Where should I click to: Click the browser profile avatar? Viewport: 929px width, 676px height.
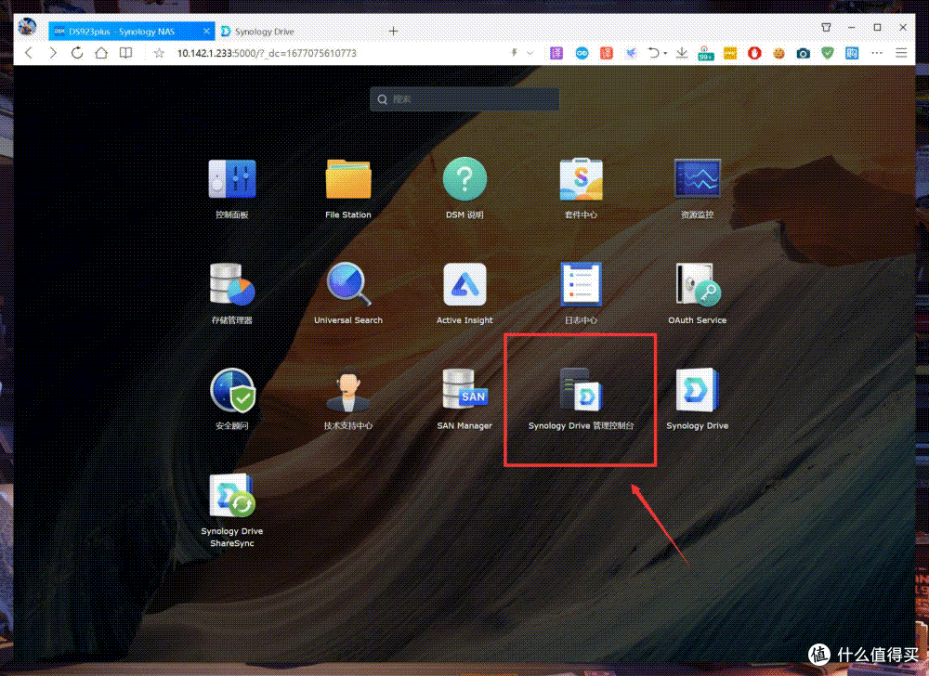pyautogui.click(x=27, y=27)
